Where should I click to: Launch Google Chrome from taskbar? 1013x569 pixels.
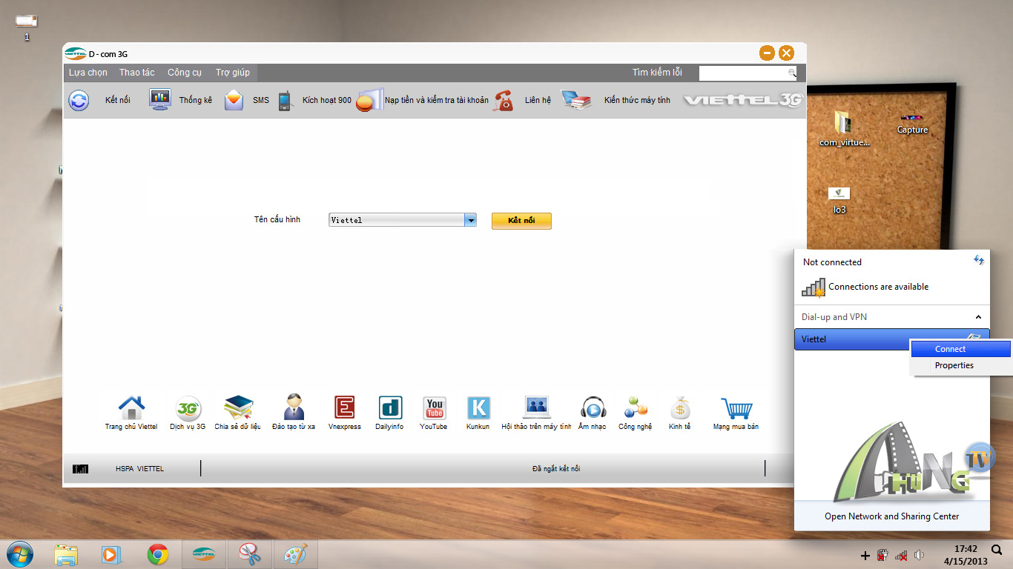(157, 554)
